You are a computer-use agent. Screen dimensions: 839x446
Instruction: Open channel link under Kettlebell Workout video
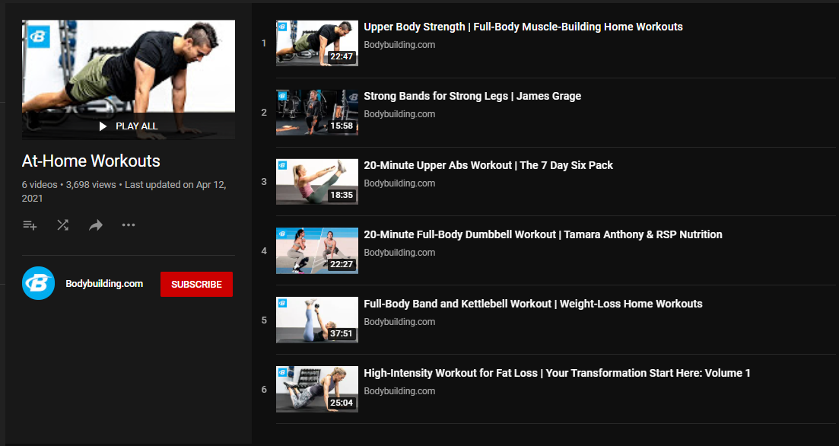[399, 322]
